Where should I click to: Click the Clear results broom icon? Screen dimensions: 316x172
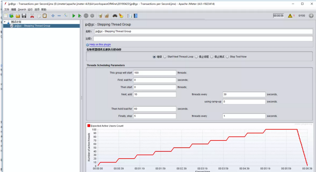point(100,16)
